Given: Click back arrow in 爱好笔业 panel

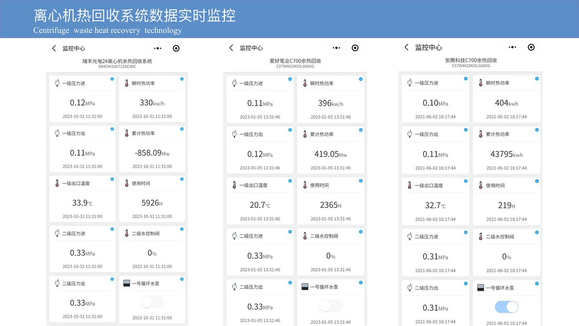Looking at the screenshot, I should pyautogui.click(x=231, y=48).
